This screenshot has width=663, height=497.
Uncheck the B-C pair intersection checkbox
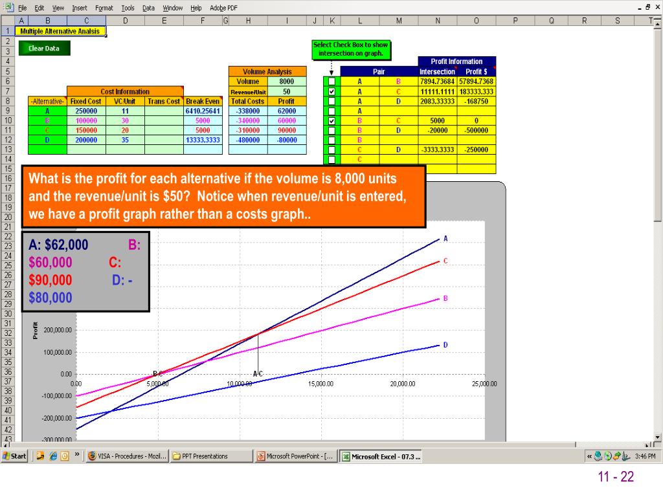point(331,121)
